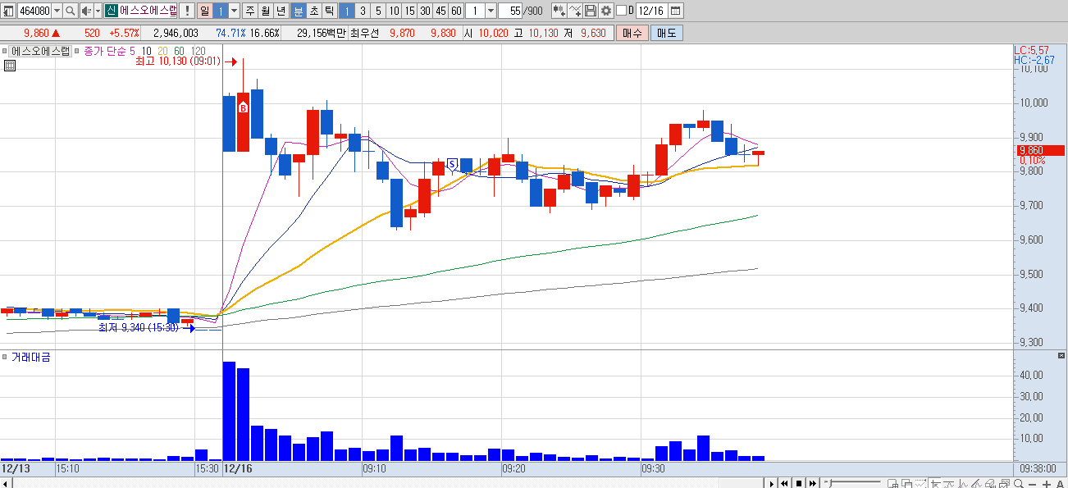The height and width of the screenshot is (488, 1068).
Task: Click the exclamation mark info icon
Action: coord(187,11)
